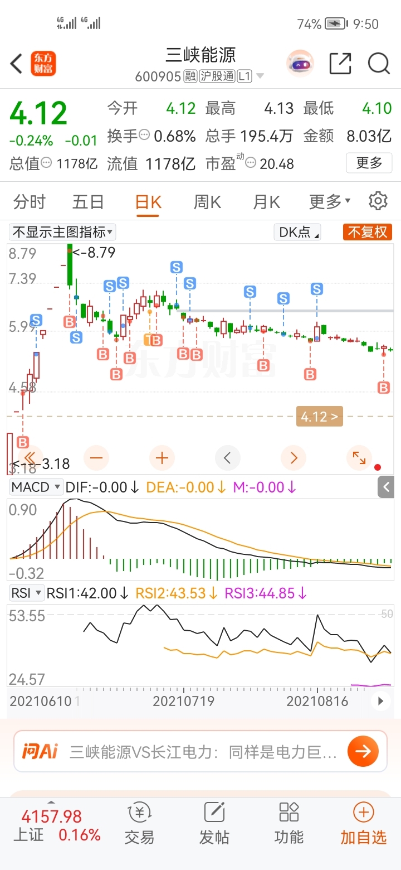Open chart settings gear icon
401x870 pixels.
tap(378, 201)
